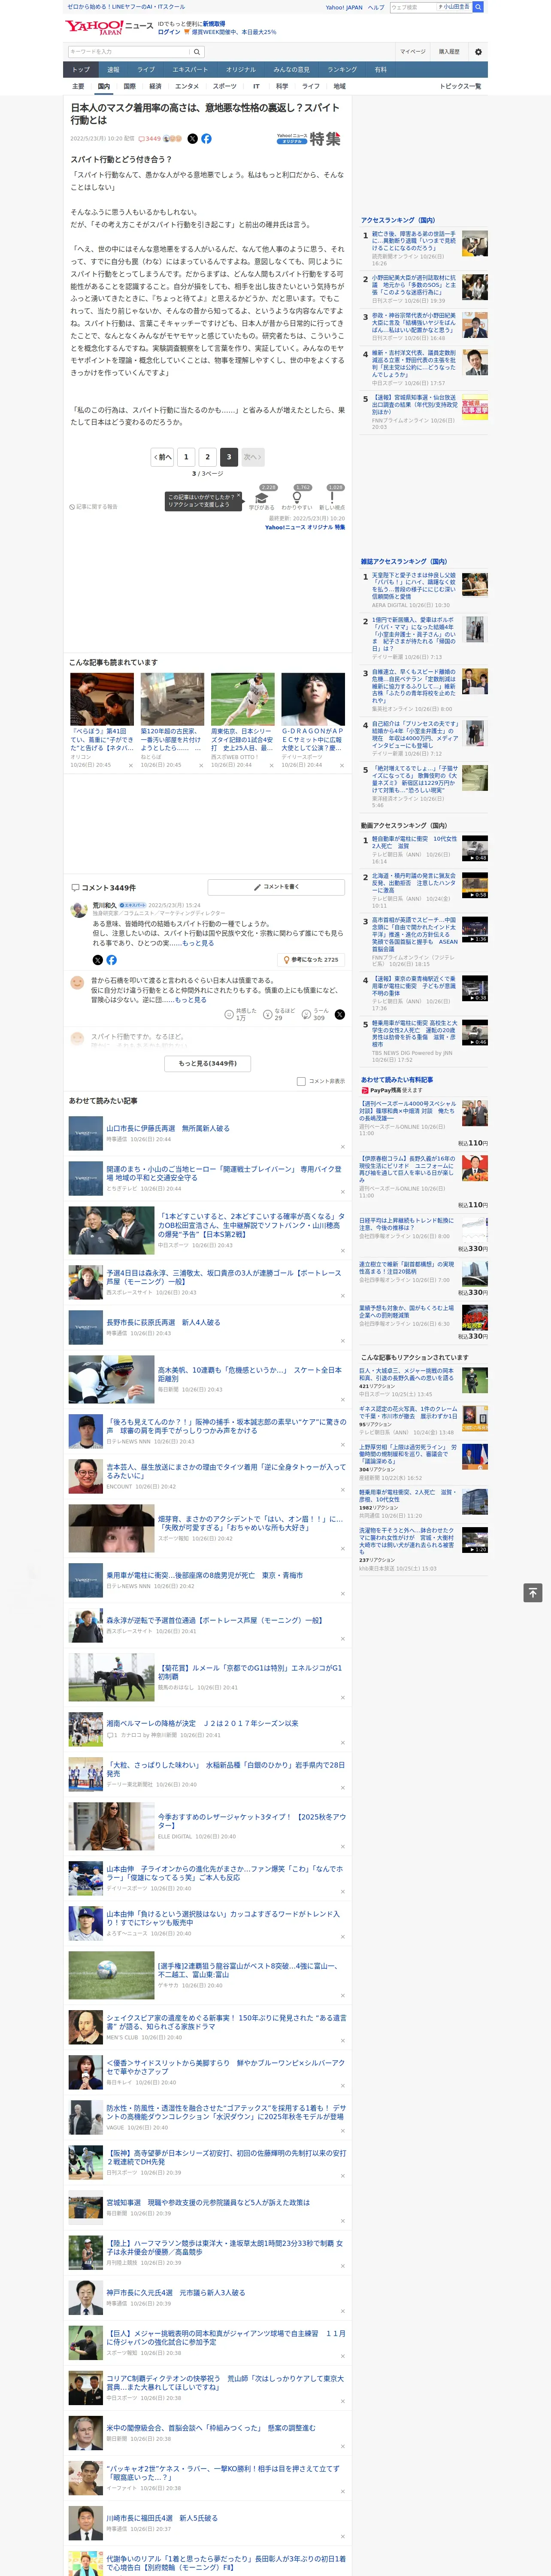Image resolution: width=551 pixels, height=2576 pixels.
Task: Click the blue header search magnifier button
Action: coord(478,7)
